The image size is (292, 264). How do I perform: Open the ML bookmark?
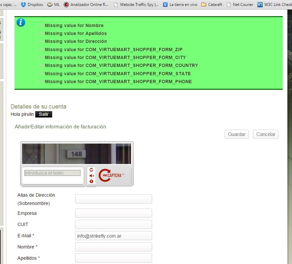pyautogui.click(x=53, y=5)
